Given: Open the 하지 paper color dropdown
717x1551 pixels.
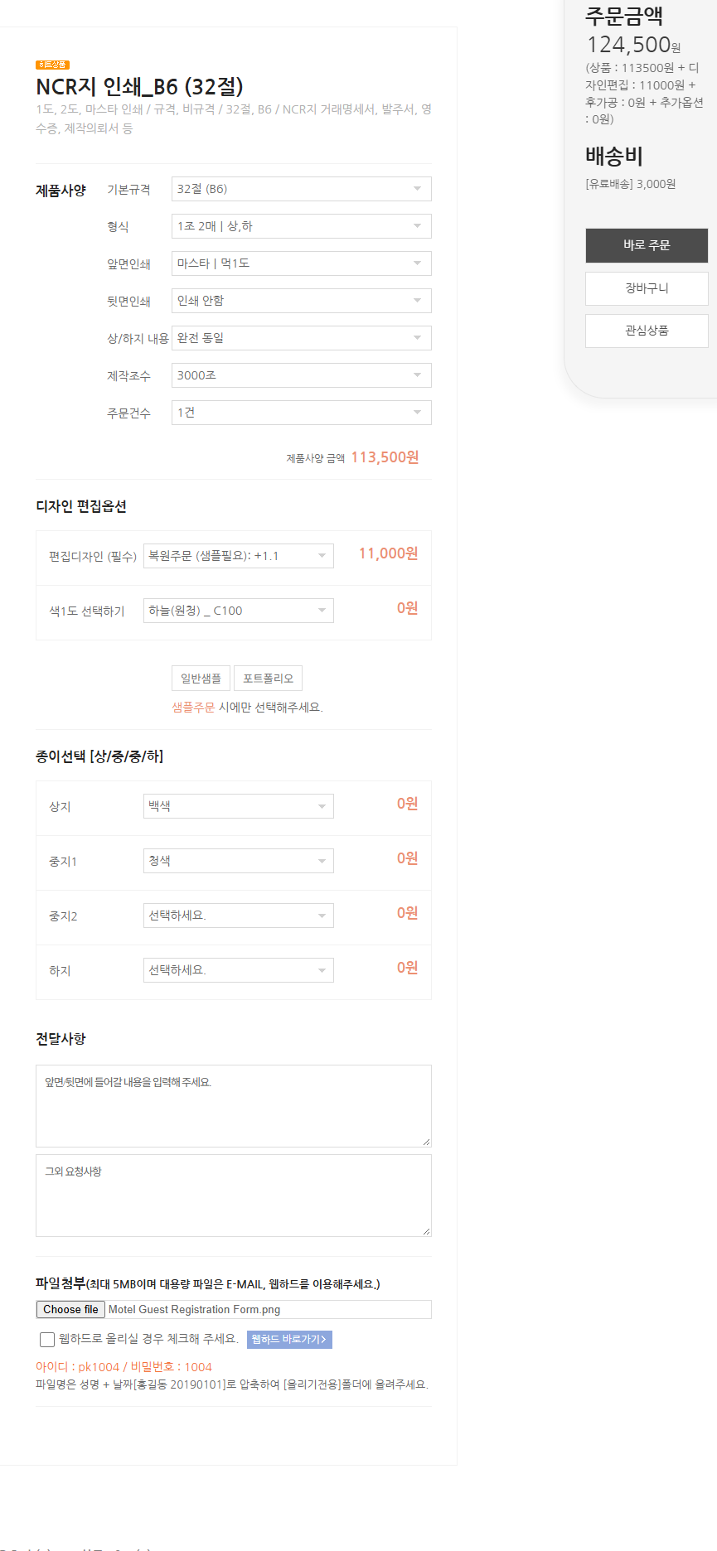Looking at the screenshot, I should [239, 970].
